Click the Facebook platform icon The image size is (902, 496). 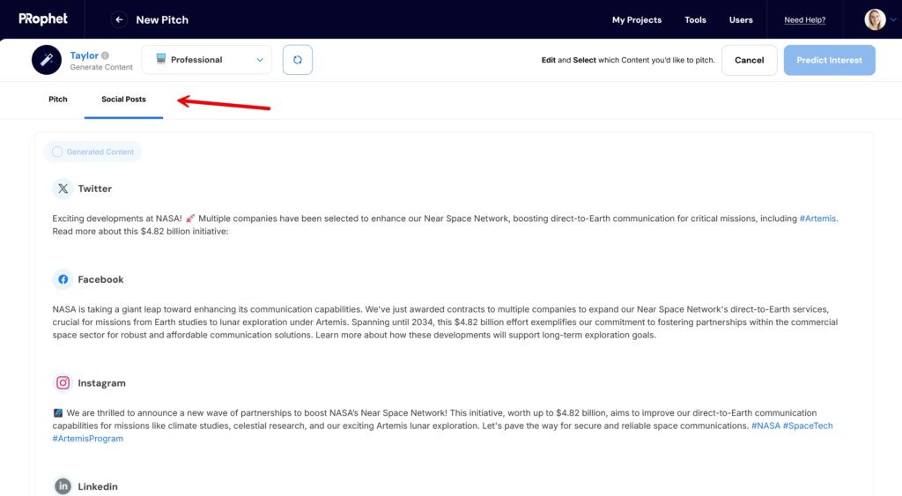tap(63, 279)
